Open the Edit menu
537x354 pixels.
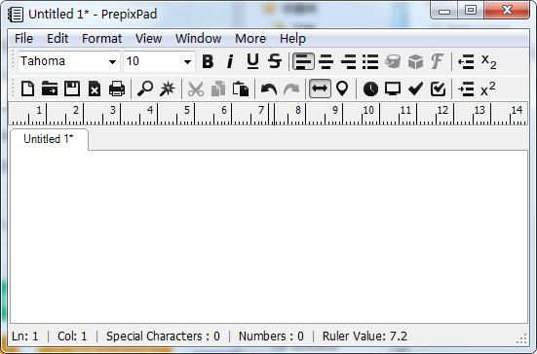[58, 39]
